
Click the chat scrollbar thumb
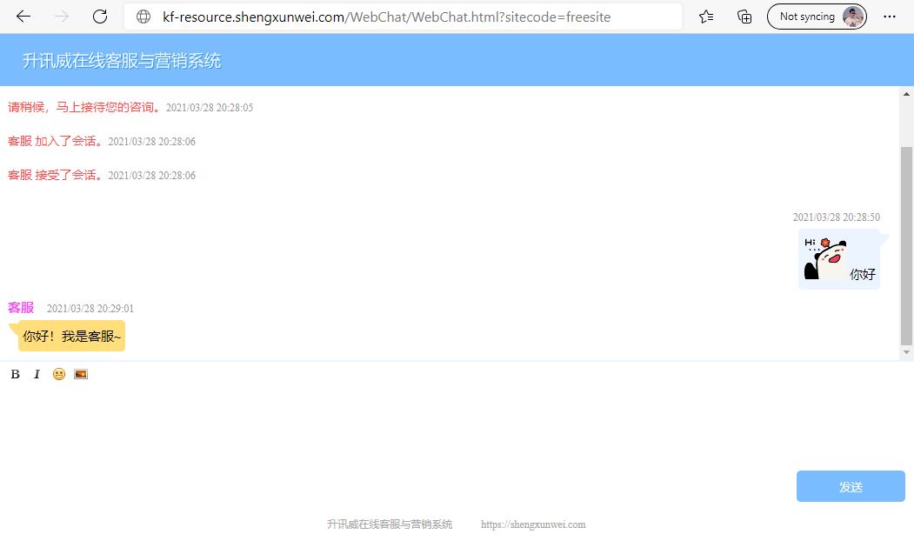coord(906,244)
